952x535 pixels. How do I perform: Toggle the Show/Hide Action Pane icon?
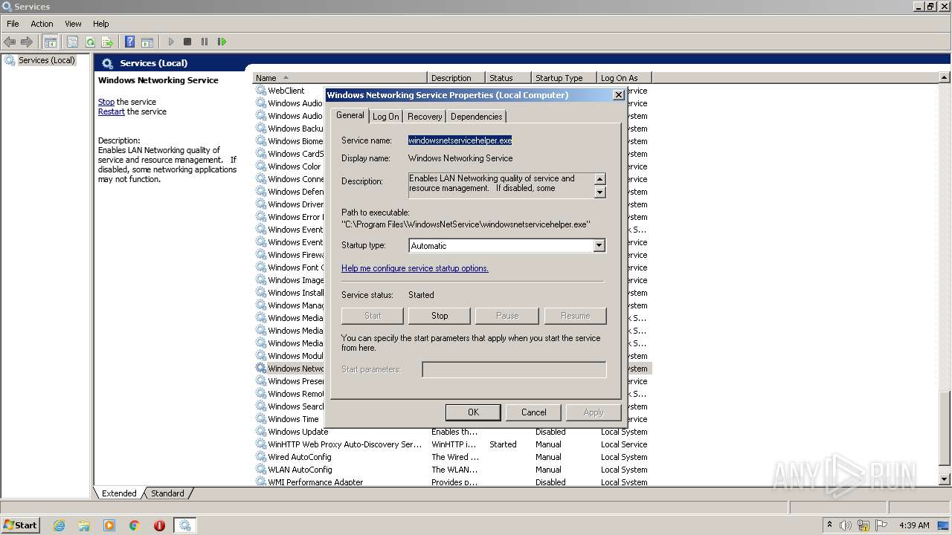coord(147,42)
